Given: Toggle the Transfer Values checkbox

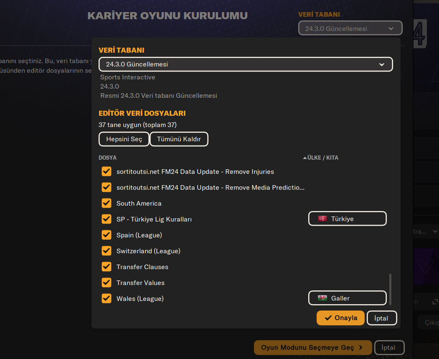Looking at the screenshot, I should tap(107, 283).
